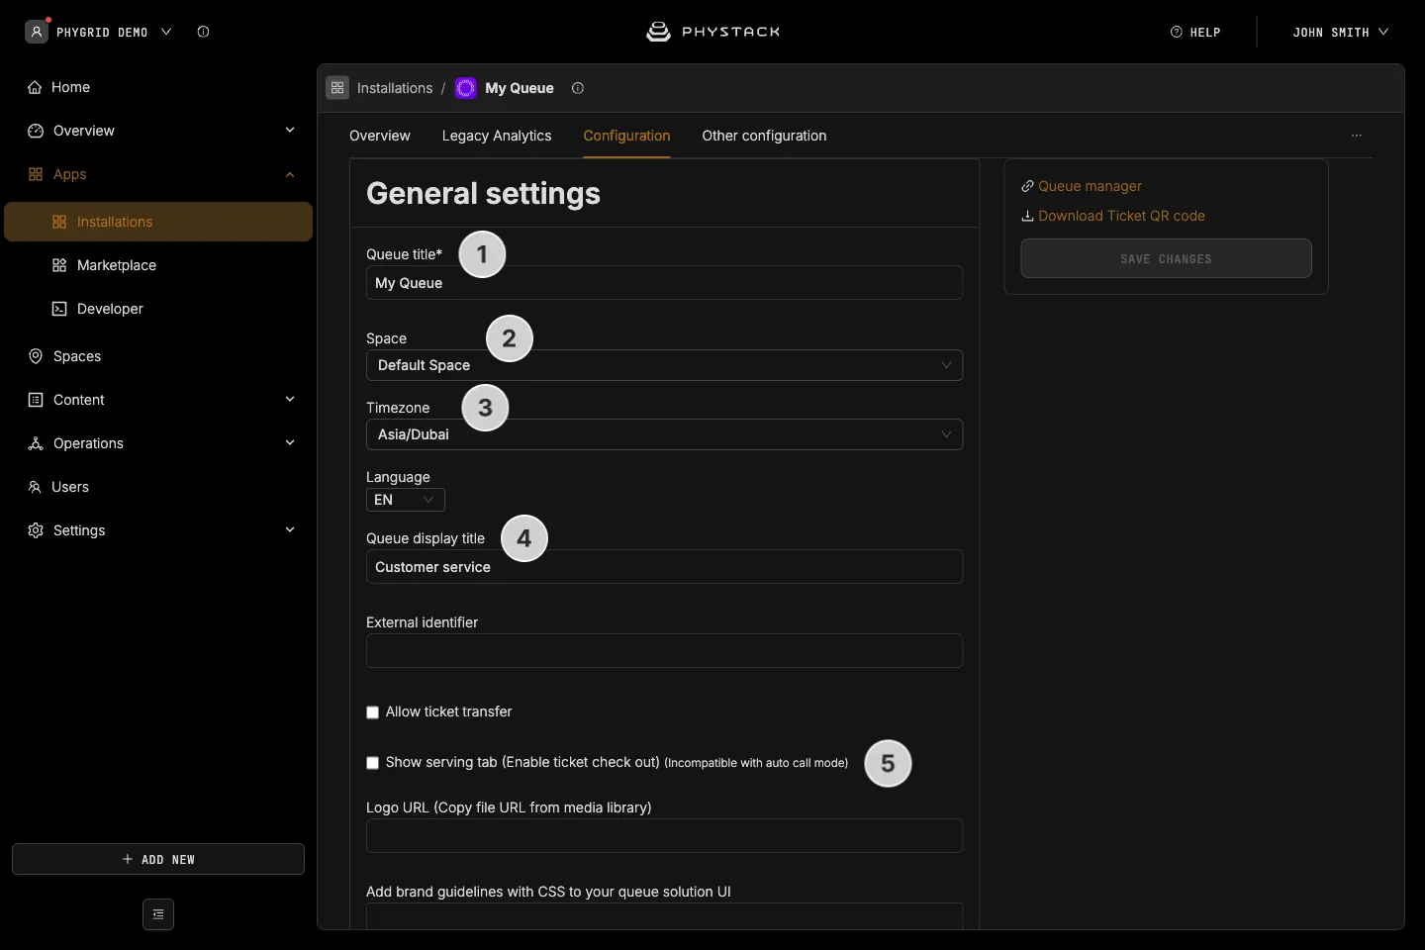Image resolution: width=1425 pixels, height=950 pixels.
Task: Open the Space dropdown showing Default Space
Action: click(664, 365)
